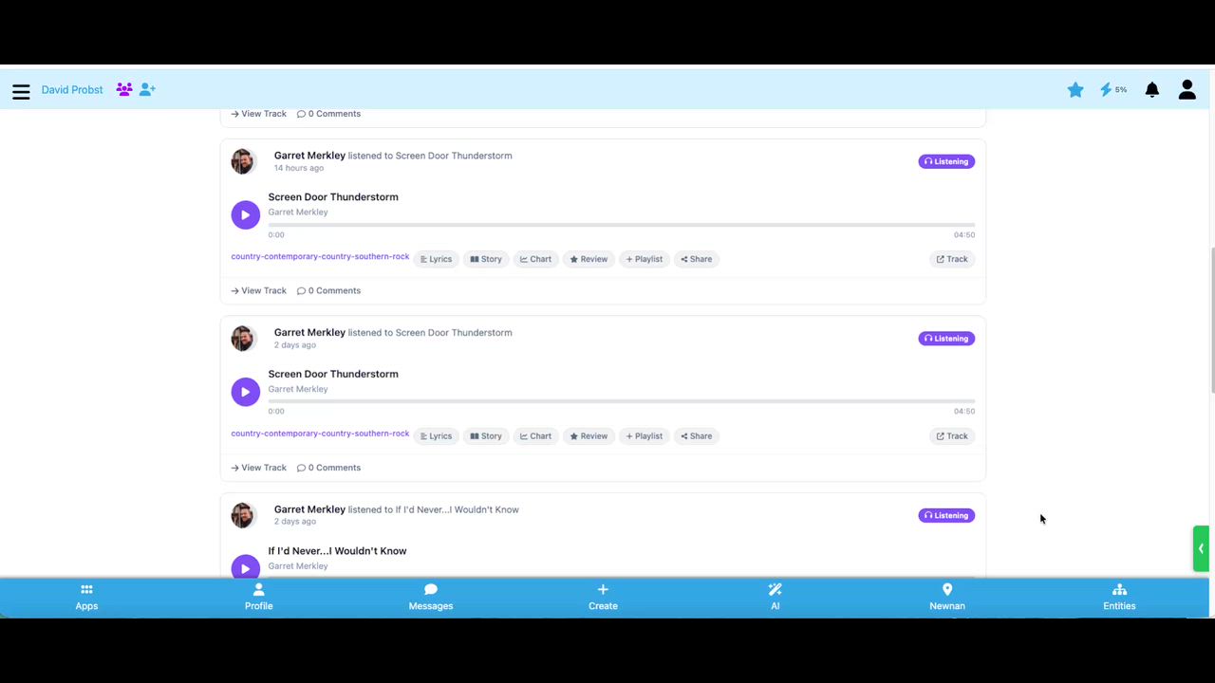
Task: Open the Apps tab in bottom bar
Action: [86, 598]
